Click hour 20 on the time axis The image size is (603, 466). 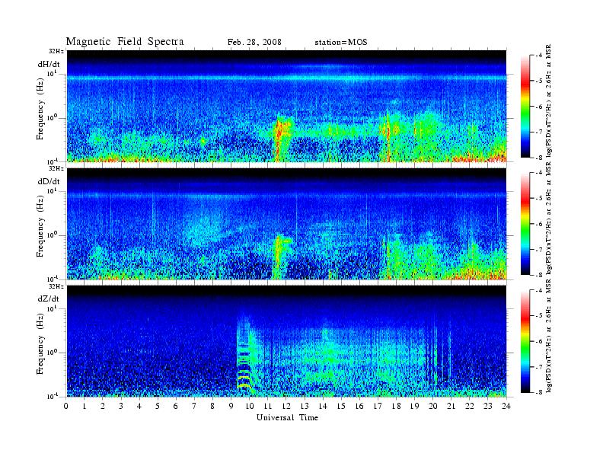pyautogui.click(x=432, y=406)
